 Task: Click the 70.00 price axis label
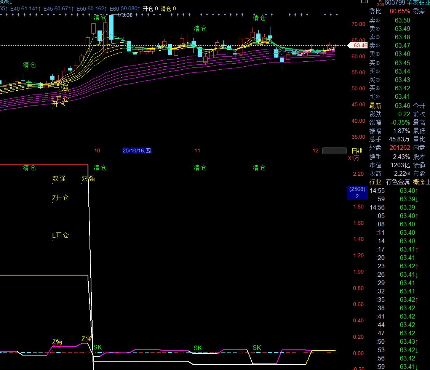tap(358, 24)
